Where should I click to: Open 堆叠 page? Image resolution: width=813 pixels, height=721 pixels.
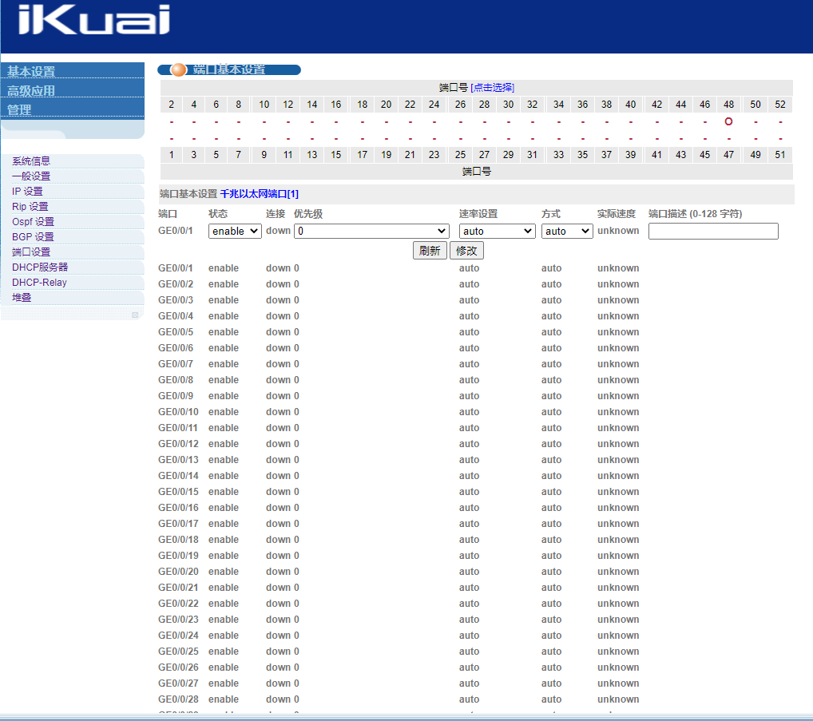[22, 298]
